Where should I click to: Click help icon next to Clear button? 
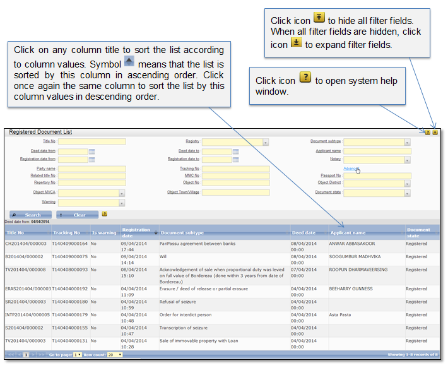[x=105, y=214]
